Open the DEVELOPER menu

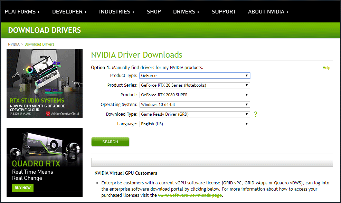[69, 12]
